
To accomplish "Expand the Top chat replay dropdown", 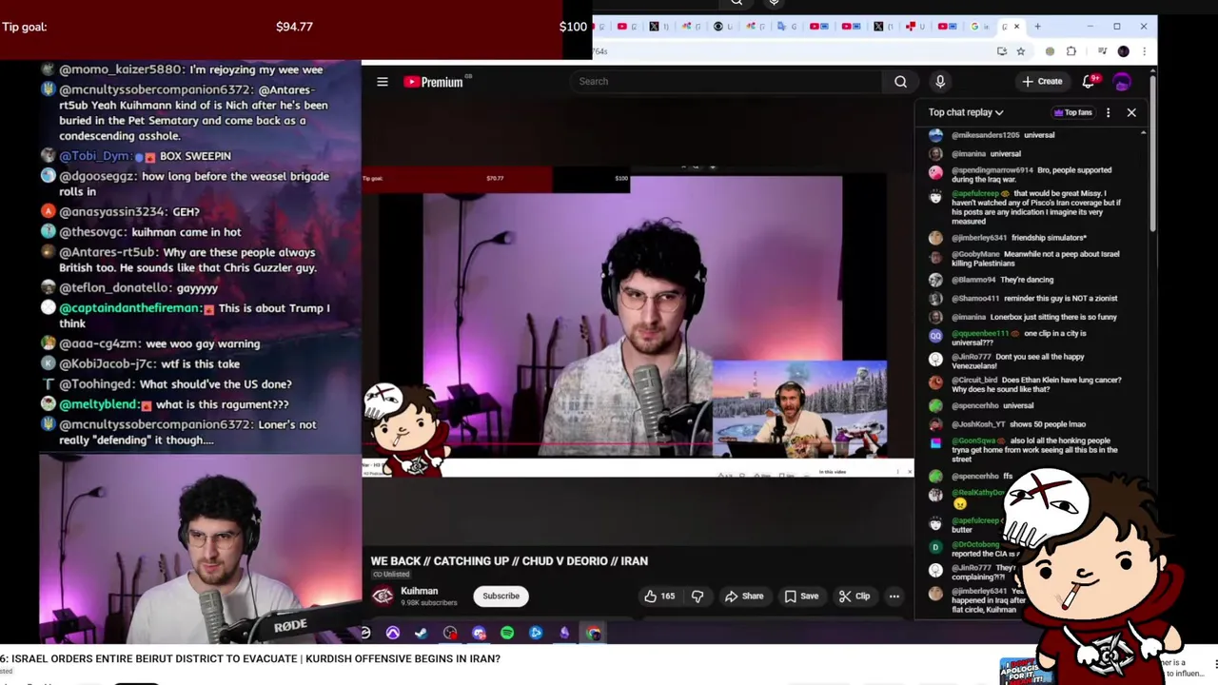I will pos(966,112).
